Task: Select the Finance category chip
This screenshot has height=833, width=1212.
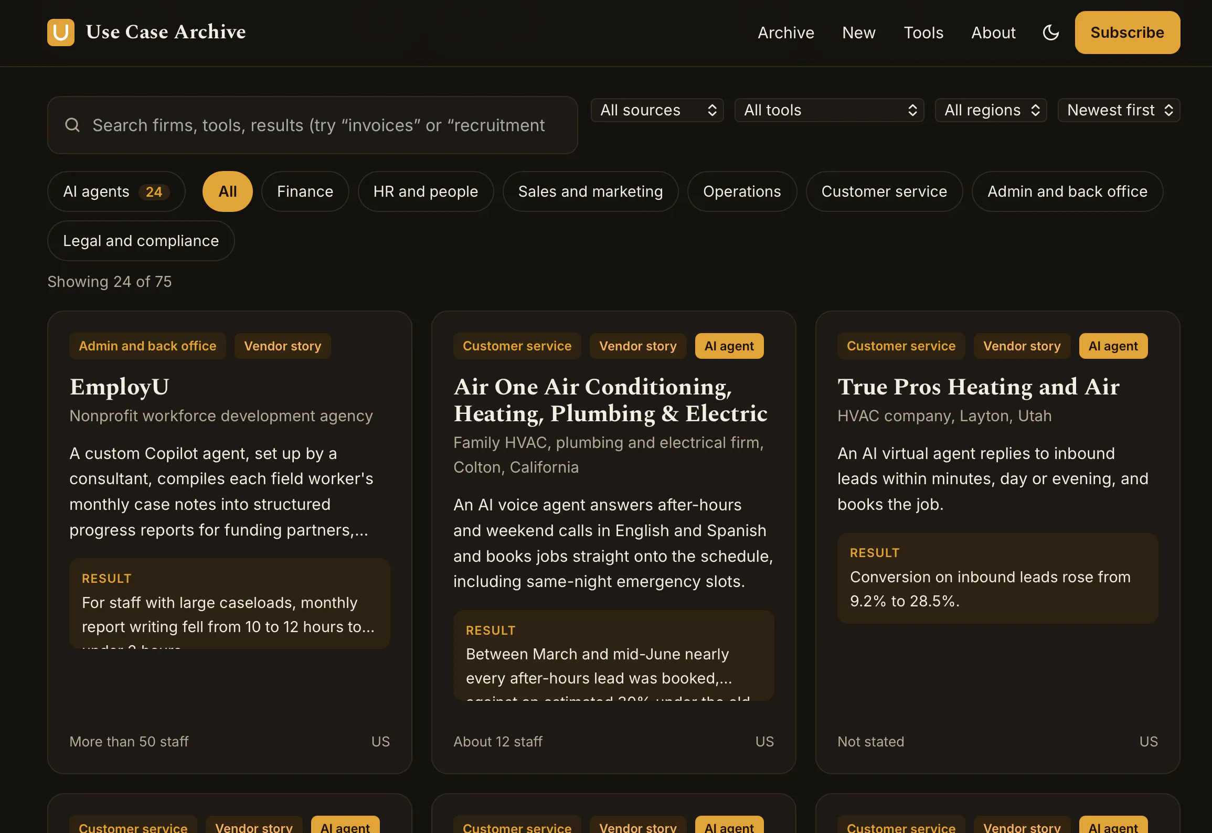Action: coord(305,191)
